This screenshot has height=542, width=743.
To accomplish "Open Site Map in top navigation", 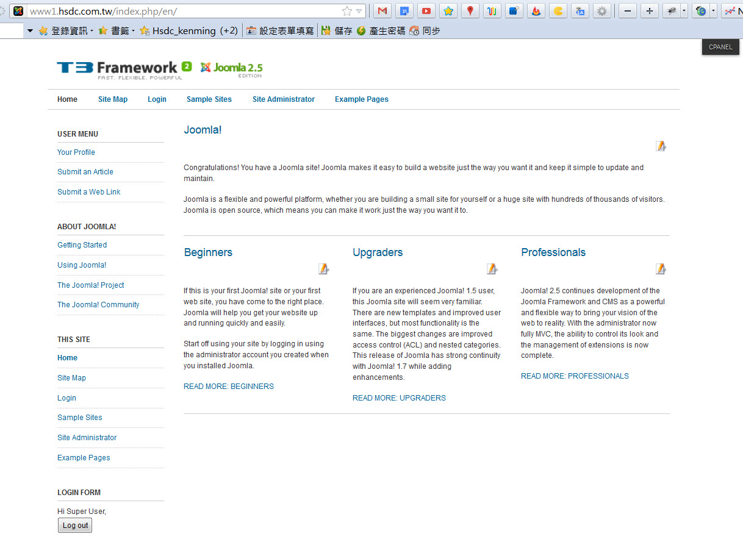I will 113,99.
